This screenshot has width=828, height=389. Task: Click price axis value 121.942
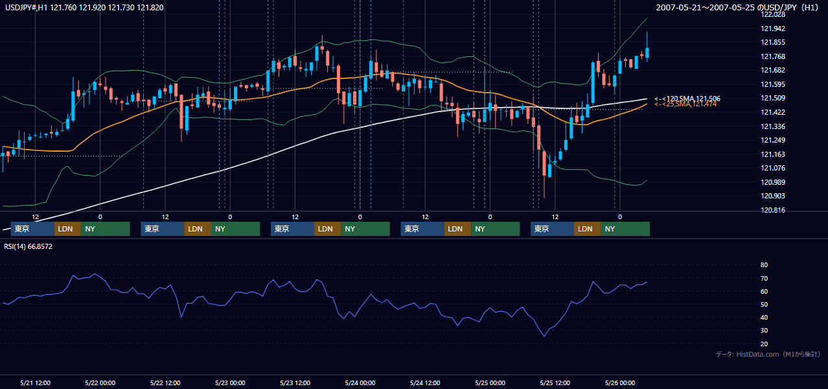pyautogui.click(x=772, y=29)
